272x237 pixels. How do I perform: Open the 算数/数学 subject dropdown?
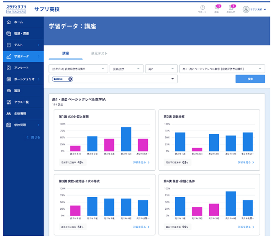pyautogui.click(x=124, y=69)
